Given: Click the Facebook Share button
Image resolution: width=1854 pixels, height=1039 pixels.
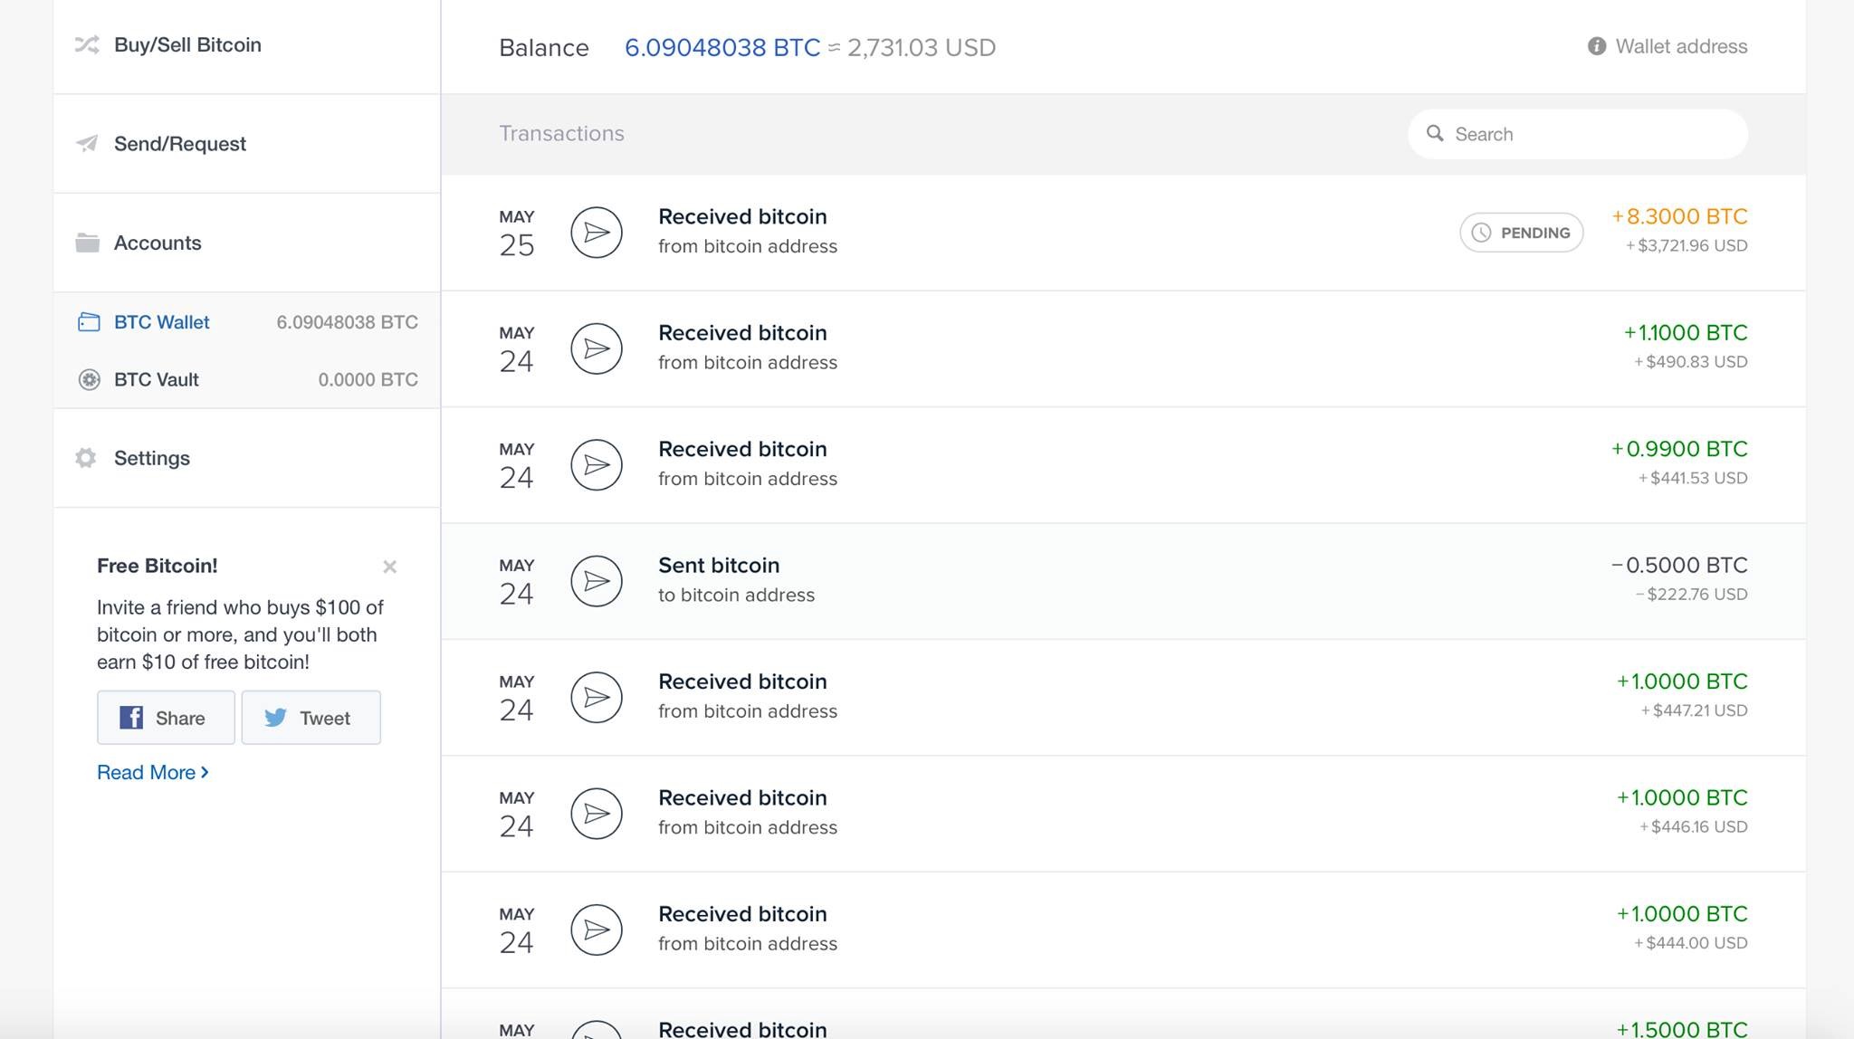Looking at the screenshot, I should pos(166,718).
